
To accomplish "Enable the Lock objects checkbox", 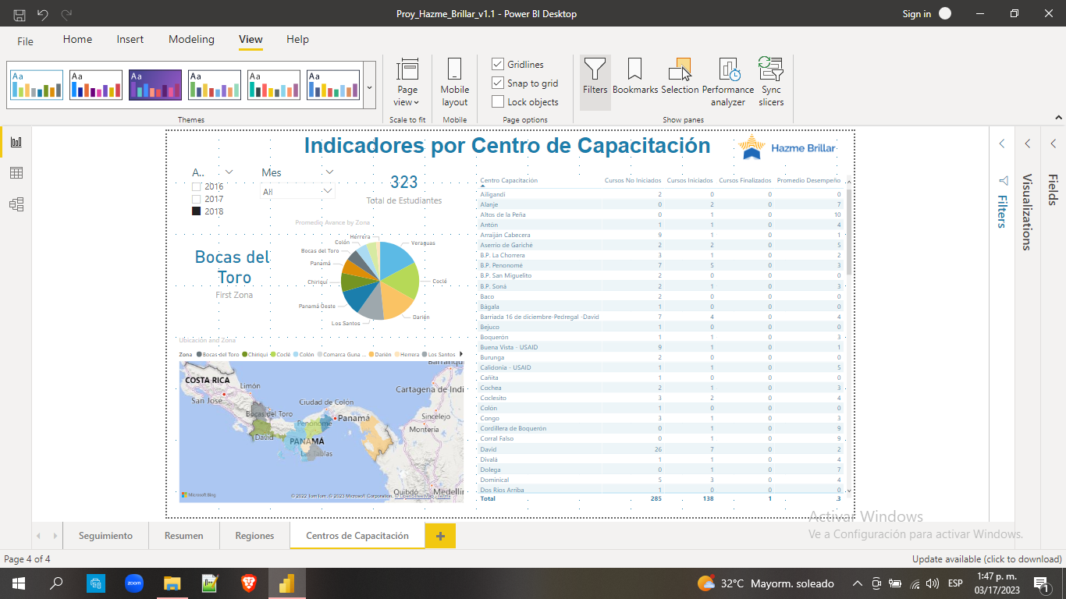I will coord(498,101).
